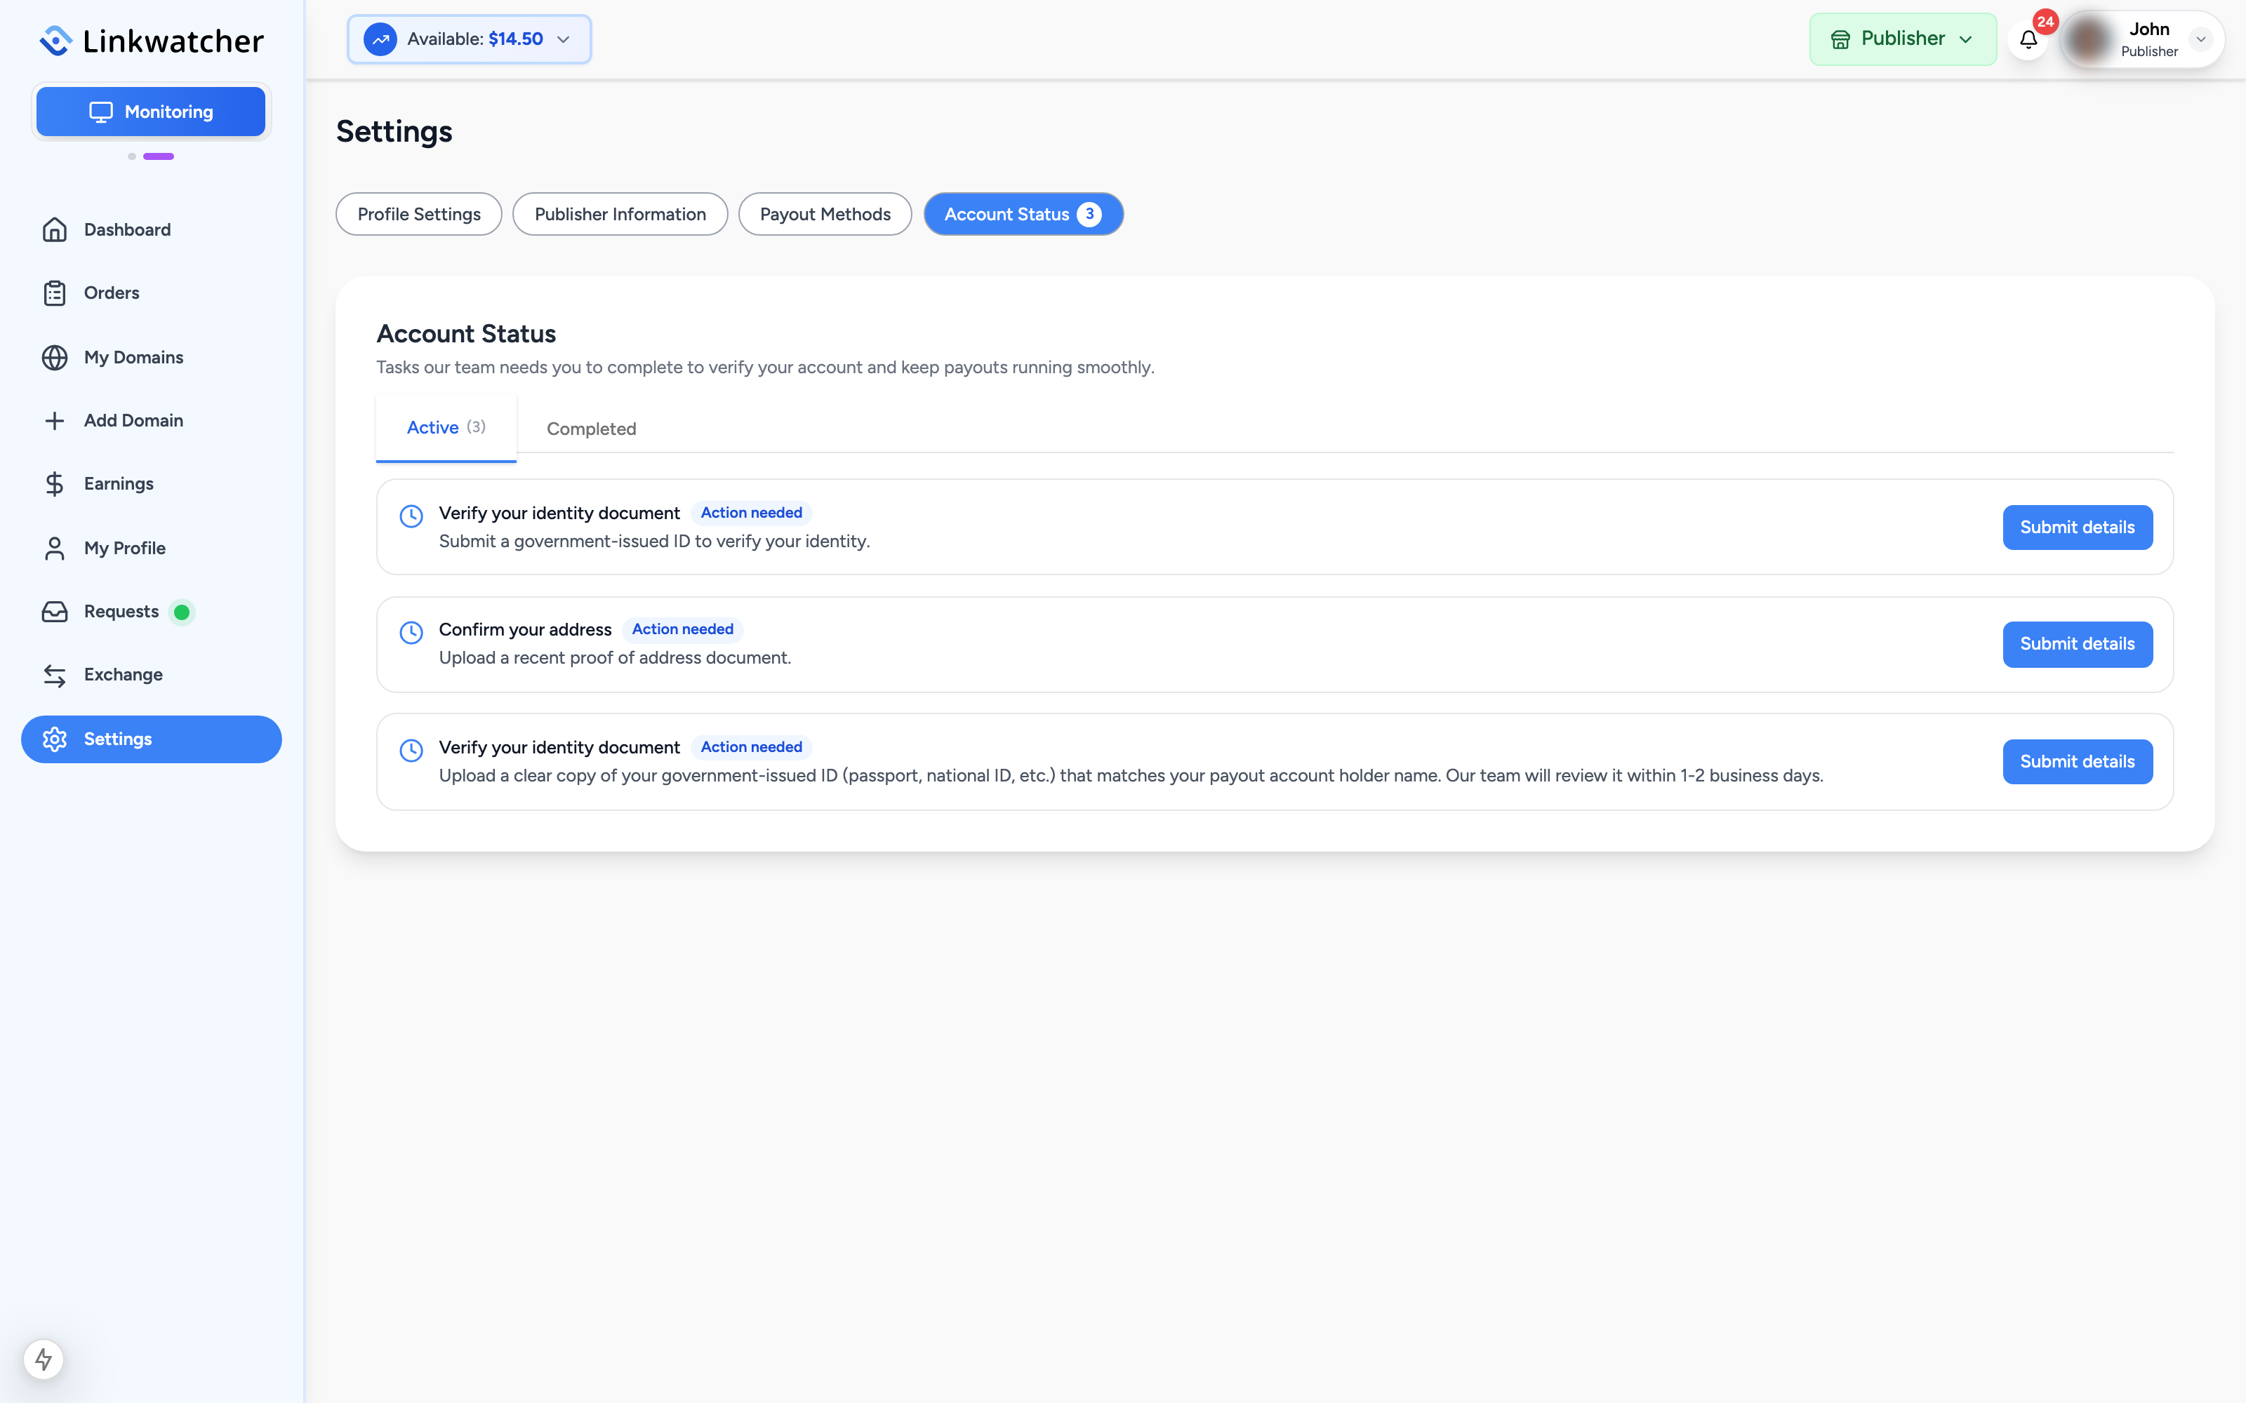
Task: Click the lightning bolt icon at bottom left
Action: pyautogui.click(x=44, y=1360)
